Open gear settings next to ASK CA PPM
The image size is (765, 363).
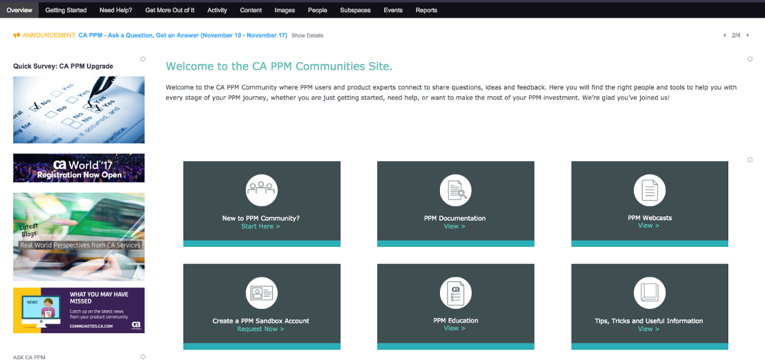pyautogui.click(x=143, y=357)
